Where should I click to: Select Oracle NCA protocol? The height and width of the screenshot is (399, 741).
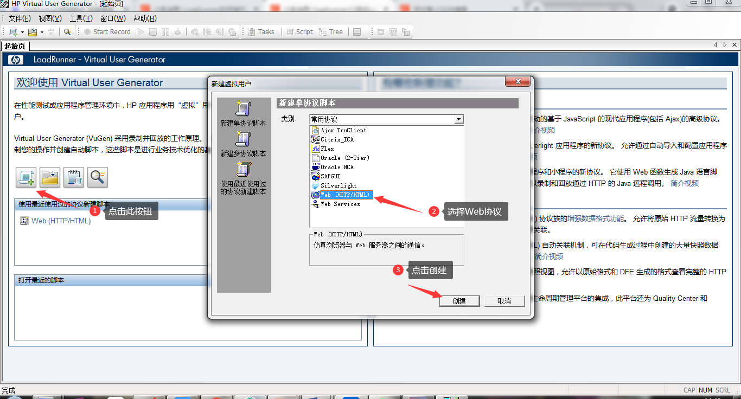(x=333, y=167)
